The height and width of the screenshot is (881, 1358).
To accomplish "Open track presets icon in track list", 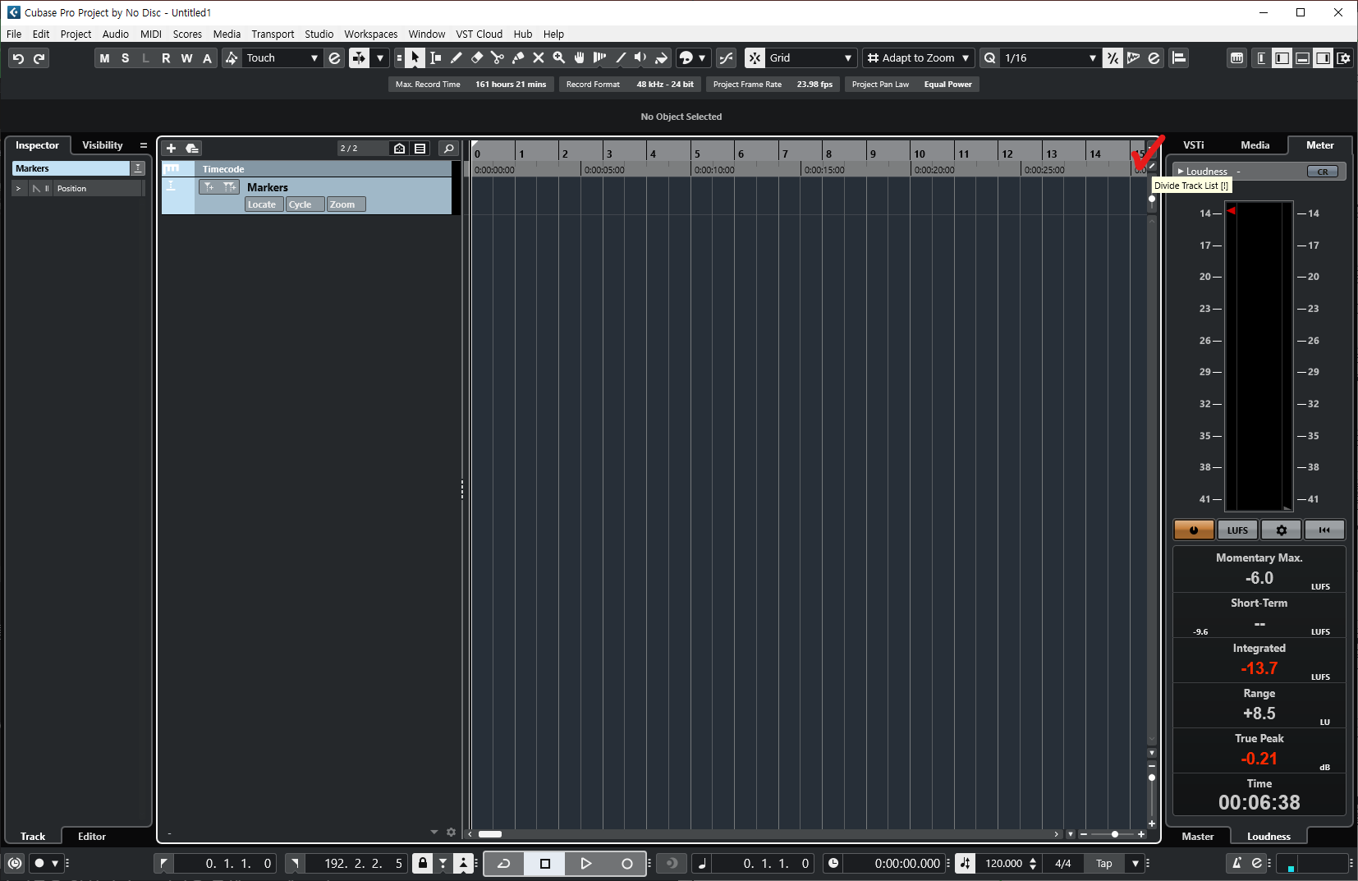I will [192, 149].
